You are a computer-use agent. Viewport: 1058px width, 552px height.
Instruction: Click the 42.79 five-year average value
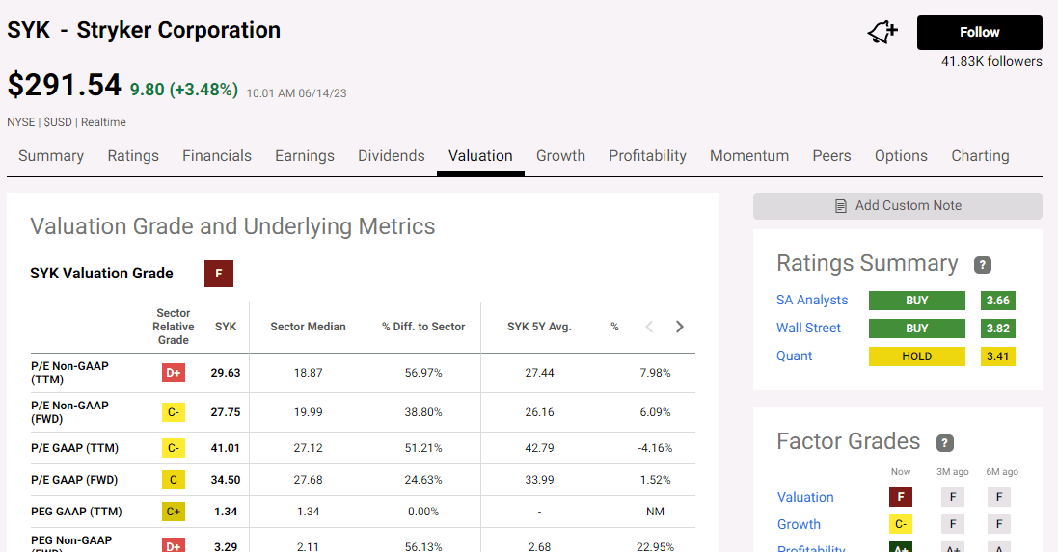pyautogui.click(x=539, y=448)
